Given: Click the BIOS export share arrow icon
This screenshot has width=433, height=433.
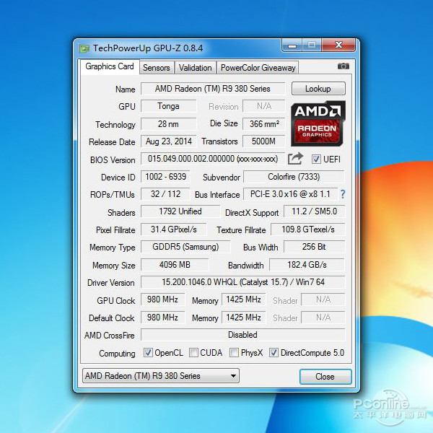Looking at the screenshot, I should click(x=295, y=159).
